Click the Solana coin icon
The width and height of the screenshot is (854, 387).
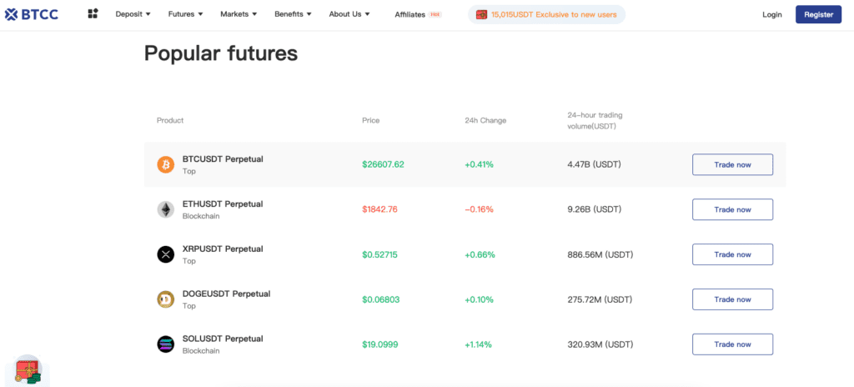(x=166, y=344)
